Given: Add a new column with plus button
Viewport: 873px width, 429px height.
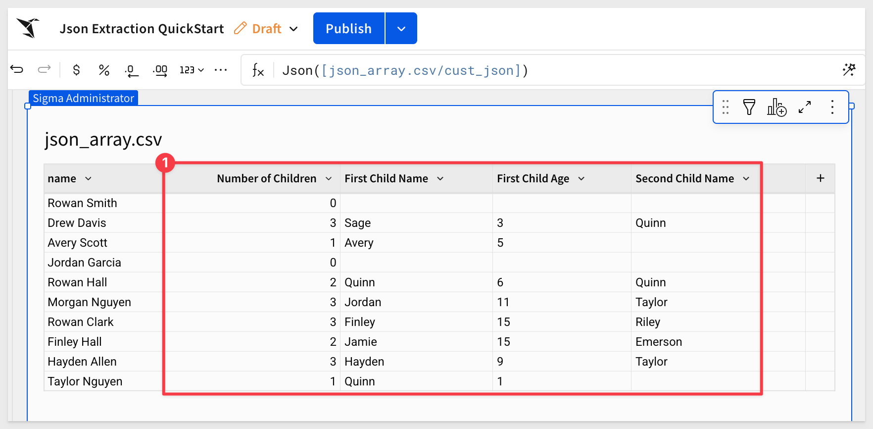Looking at the screenshot, I should pyautogui.click(x=821, y=178).
